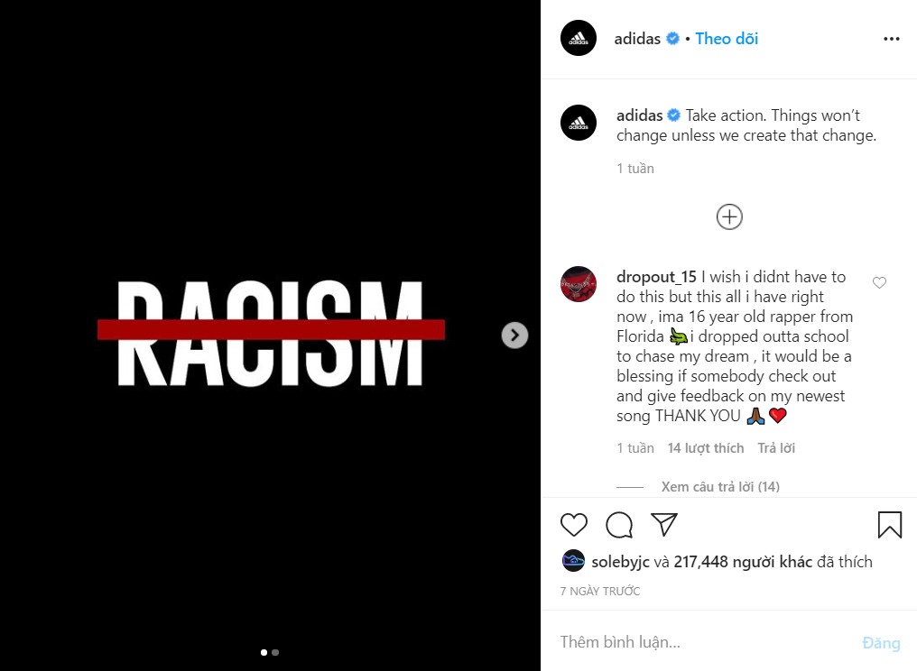Open comment bubble icon below post
This screenshot has width=917, height=671.
tap(619, 524)
